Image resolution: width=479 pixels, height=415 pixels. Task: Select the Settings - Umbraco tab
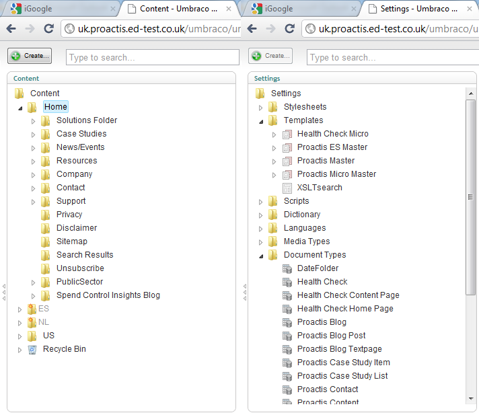[419, 9]
